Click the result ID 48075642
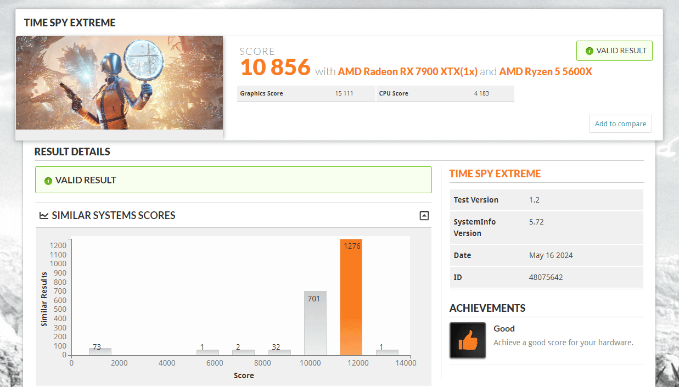The width and height of the screenshot is (679, 387). tap(546, 277)
